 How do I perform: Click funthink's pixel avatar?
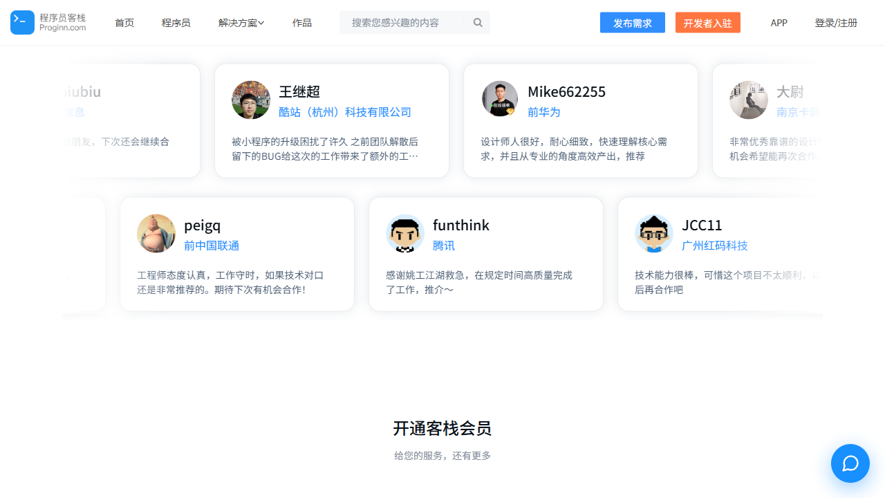click(405, 233)
